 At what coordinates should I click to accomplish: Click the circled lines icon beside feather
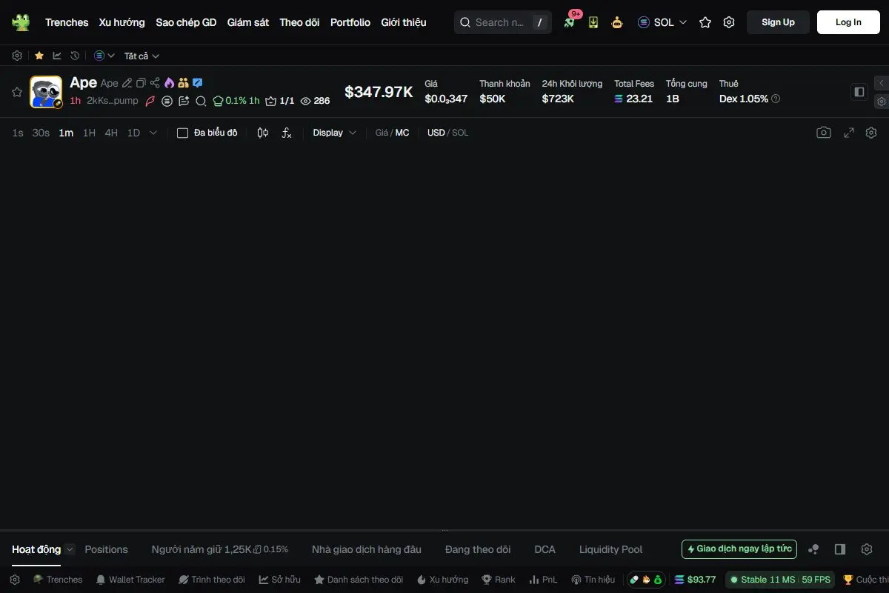[x=167, y=101]
